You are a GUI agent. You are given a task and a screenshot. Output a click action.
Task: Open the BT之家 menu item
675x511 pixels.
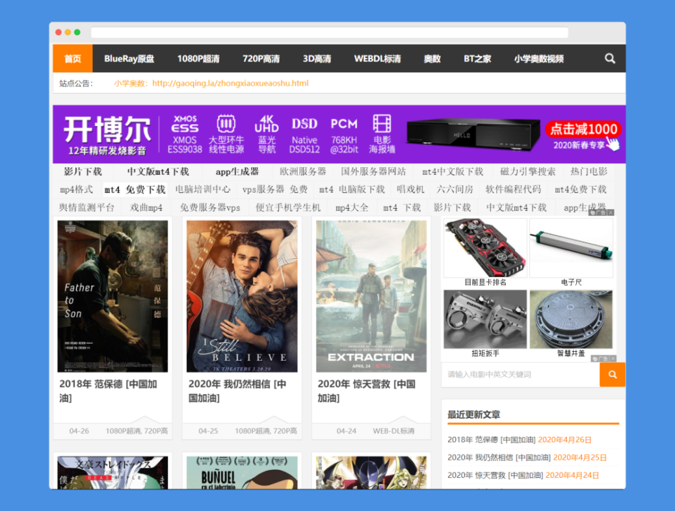(477, 59)
